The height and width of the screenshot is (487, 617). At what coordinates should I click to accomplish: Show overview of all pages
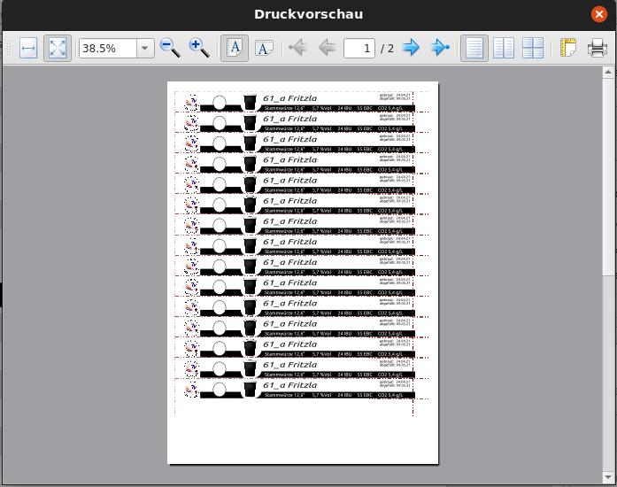pyautogui.click(x=533, y=48)
